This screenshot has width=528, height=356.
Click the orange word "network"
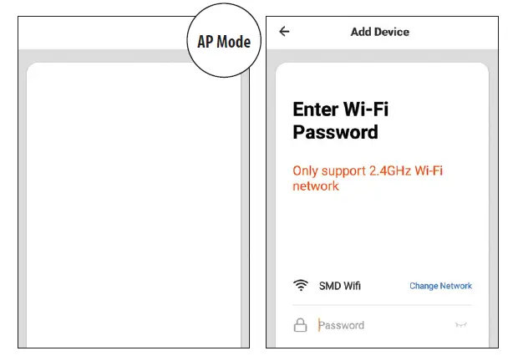coord(316,186)
